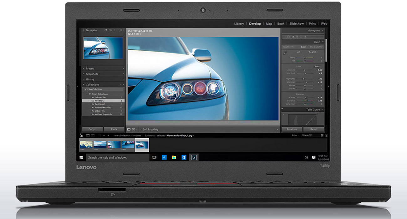Click the Vibrance slider
The image size is (407, 219).
point(306,101)
